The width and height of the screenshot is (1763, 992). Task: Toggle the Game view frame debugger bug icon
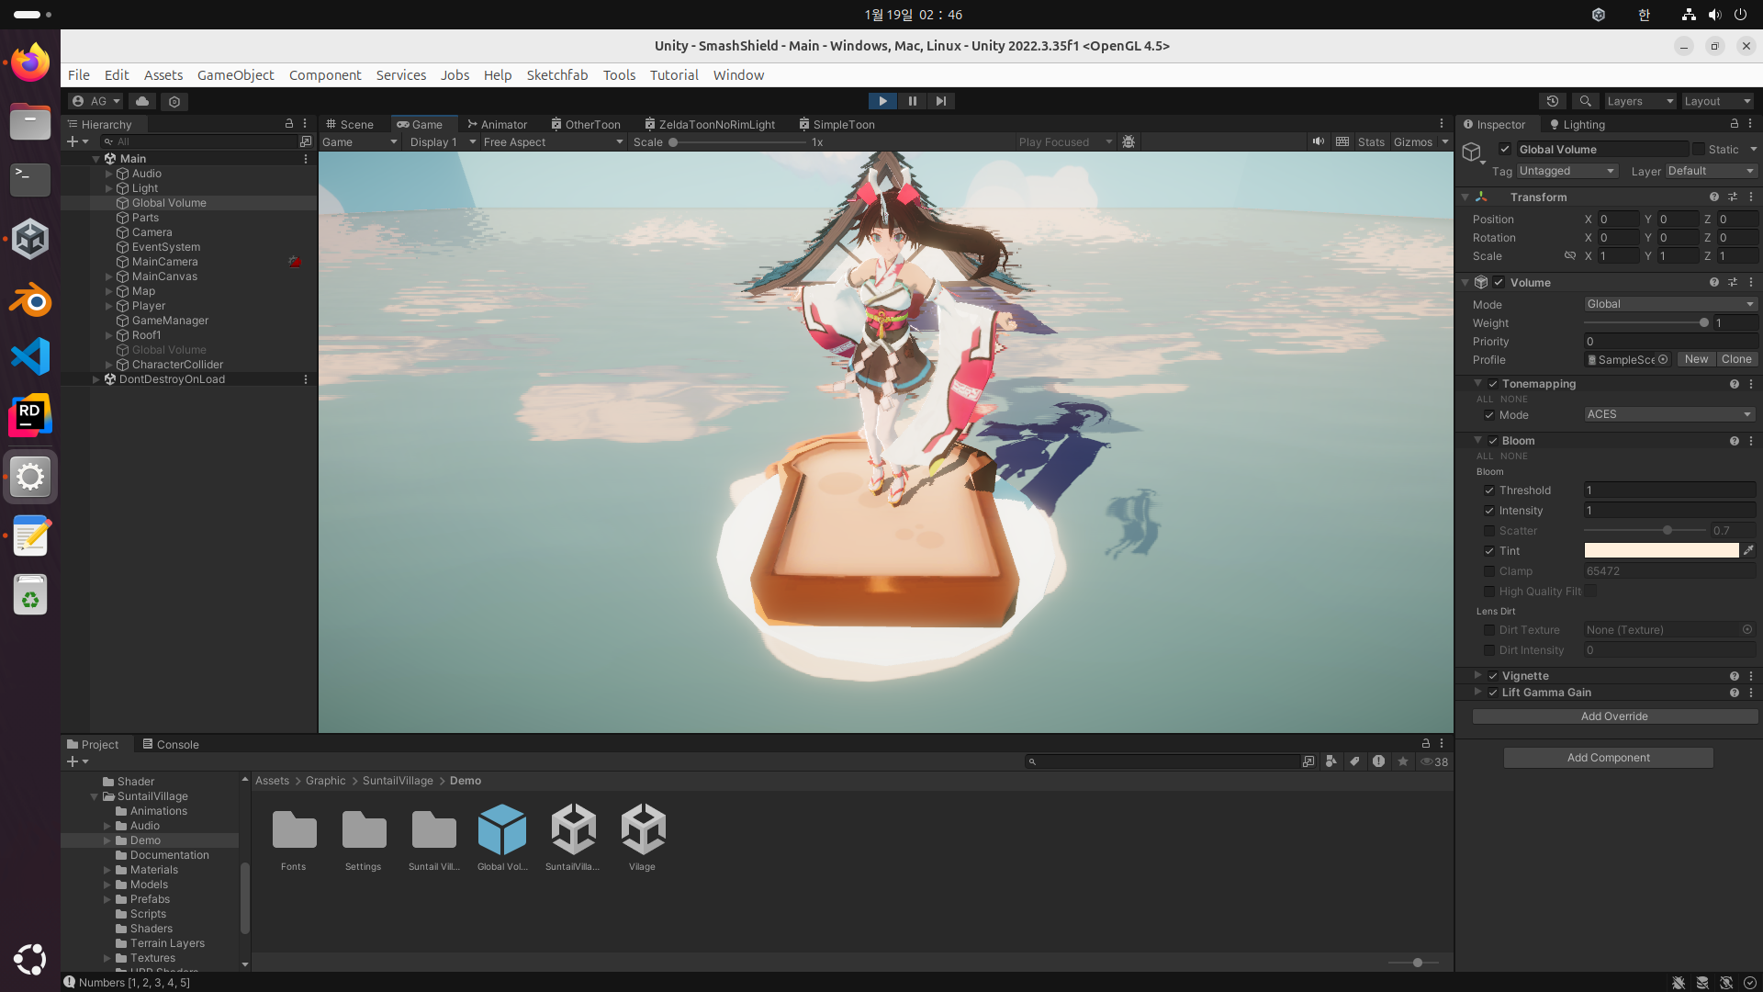pos(1129,141)
